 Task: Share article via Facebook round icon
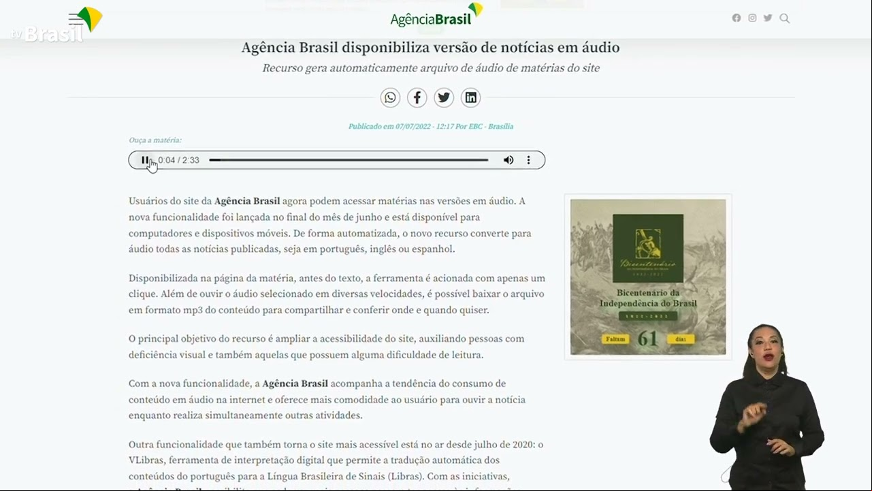tap(417, 98)
